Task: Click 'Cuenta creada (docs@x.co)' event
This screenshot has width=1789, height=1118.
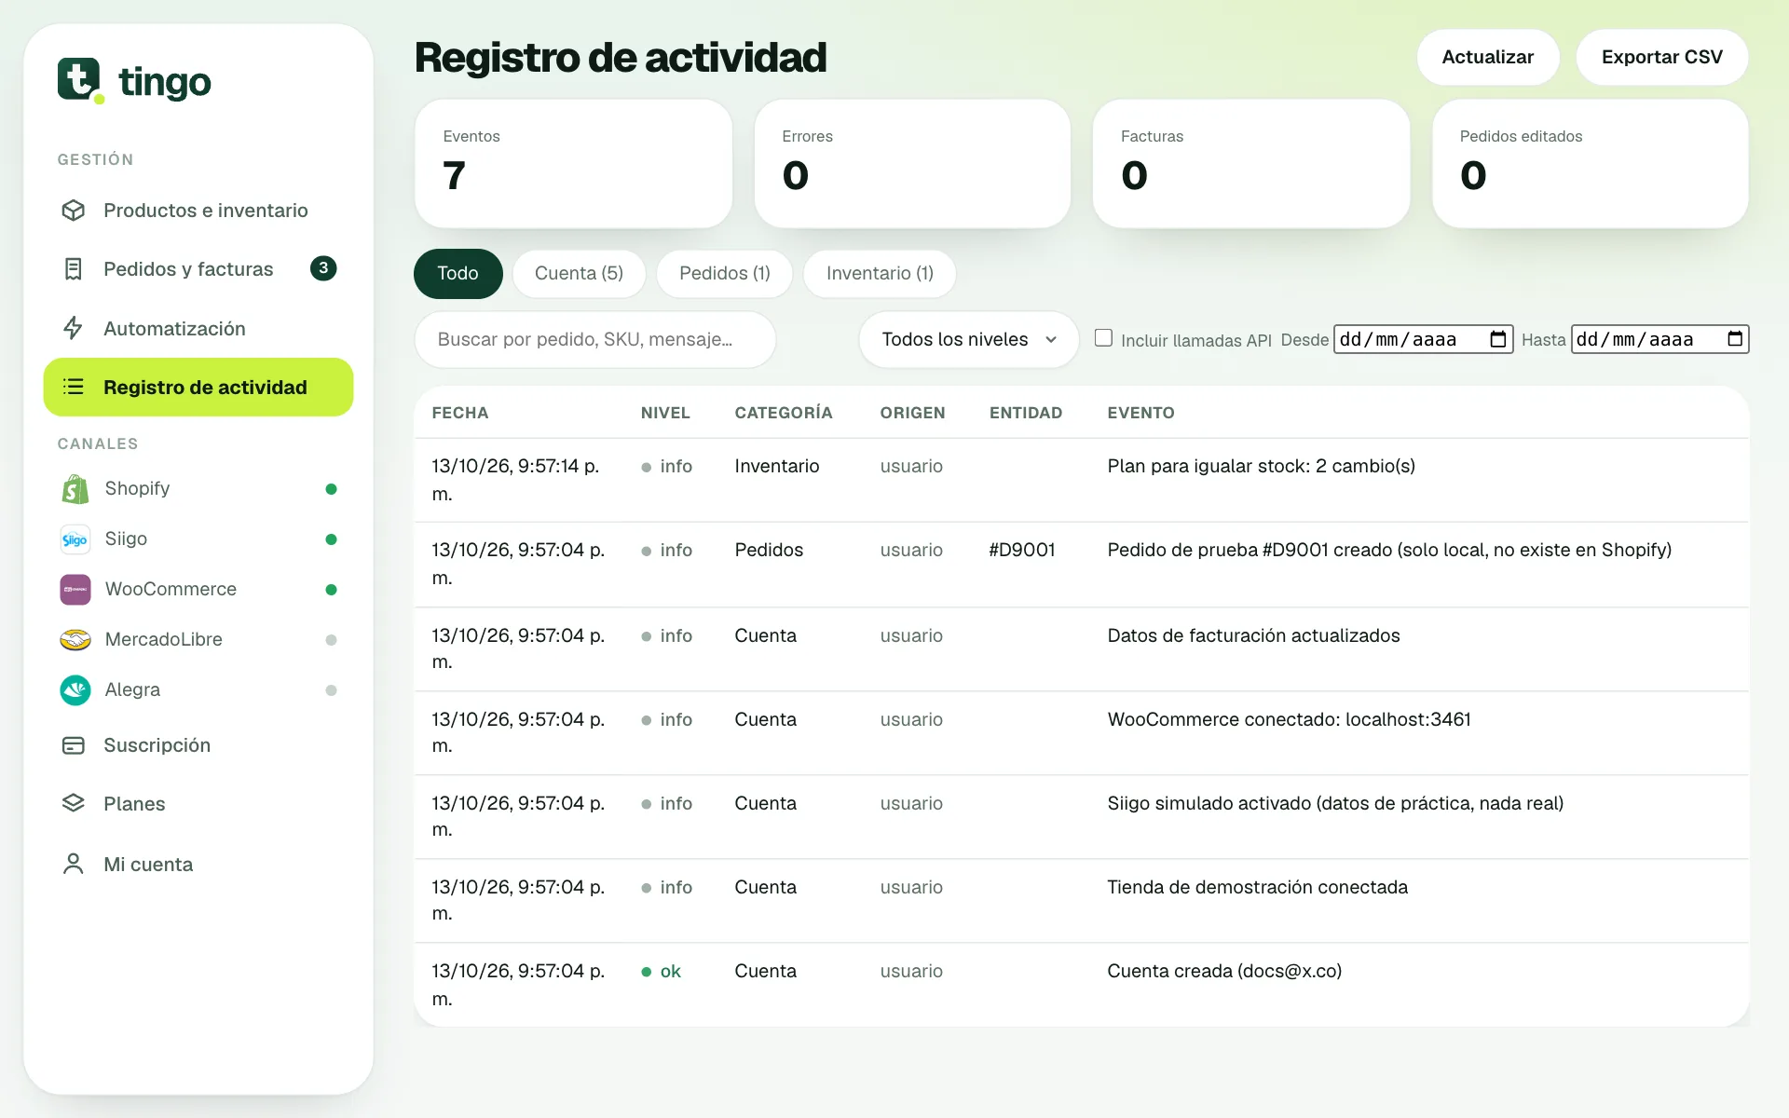Action: [1224, 971]
